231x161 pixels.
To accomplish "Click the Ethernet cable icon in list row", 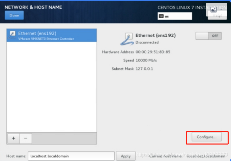I will 12,35.
